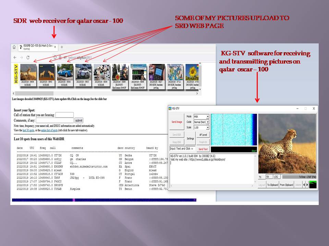This screenshot has width=329, height=246.
Task: Switch to the TX tab
Action: click(261, 177)
